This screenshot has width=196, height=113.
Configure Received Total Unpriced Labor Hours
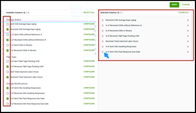89,77
